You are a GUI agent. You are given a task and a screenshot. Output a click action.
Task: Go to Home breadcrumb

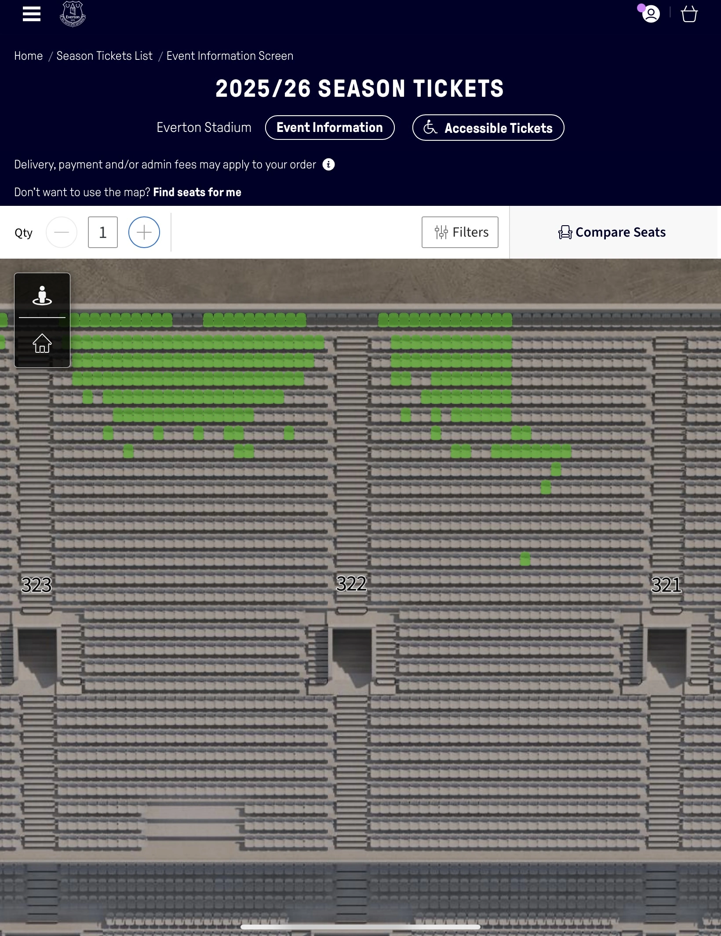click(x=29, y=56)
